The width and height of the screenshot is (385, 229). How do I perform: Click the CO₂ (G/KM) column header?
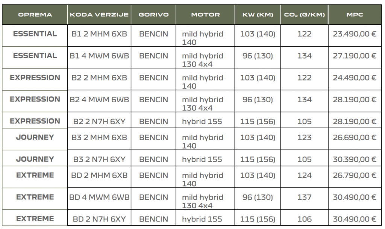coord(304,15)
